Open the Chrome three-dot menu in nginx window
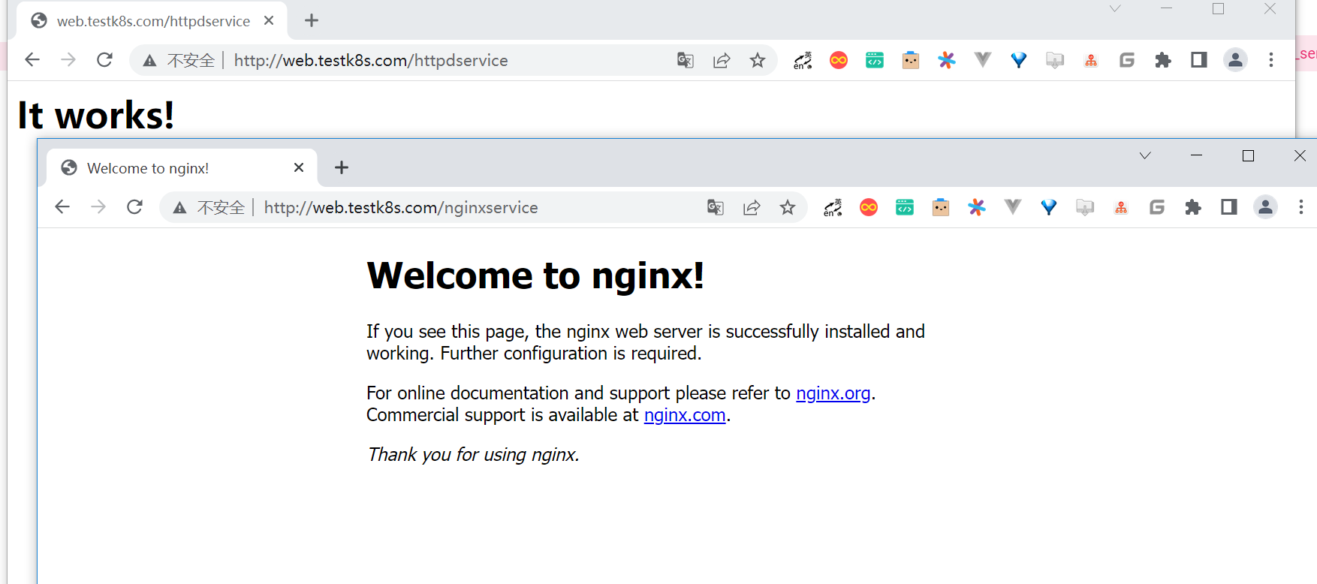The height and width of the screenshot is (584, 1317). pyautogui.click(x=1301, y=207)
